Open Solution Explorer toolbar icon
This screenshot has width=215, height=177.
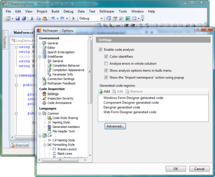pos(108,19)
